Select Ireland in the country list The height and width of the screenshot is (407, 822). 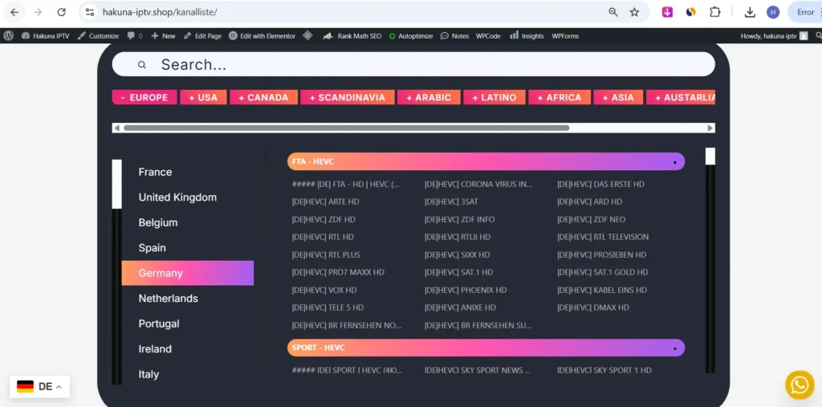click(155, 348)
